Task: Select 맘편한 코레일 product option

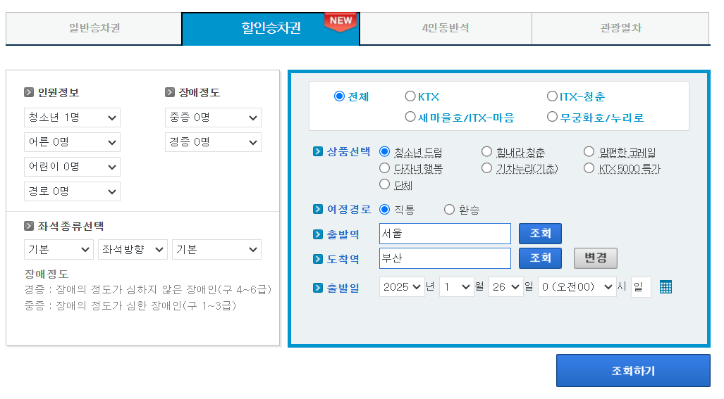Action: pyautogui.click(x=589, y=151)
